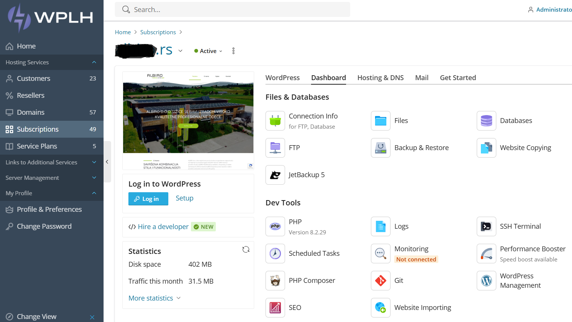Viewport: 572px width, 322px height.
Task: Expand More statistics
Action: [x=155, y=298]
